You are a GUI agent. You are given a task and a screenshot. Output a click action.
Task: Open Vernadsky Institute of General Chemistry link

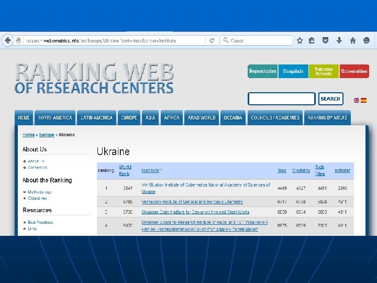[x=192, y=202]
